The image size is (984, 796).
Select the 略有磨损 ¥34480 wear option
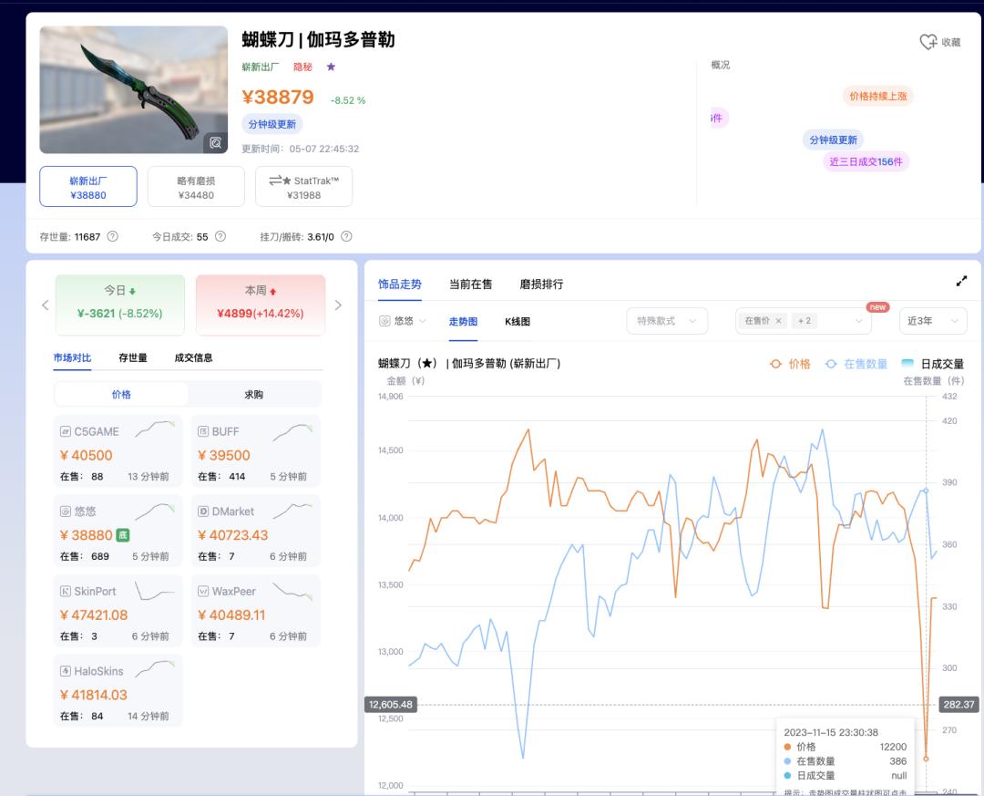click(196, 187)
